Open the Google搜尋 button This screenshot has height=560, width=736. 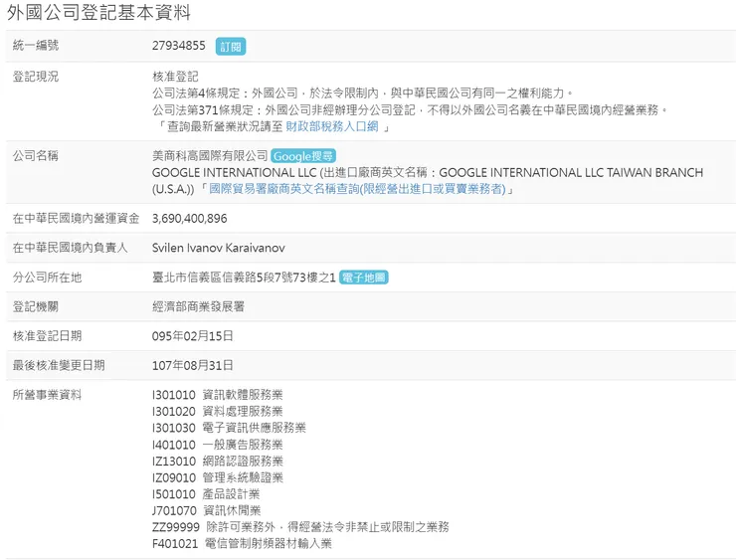[x=303, y=156]
